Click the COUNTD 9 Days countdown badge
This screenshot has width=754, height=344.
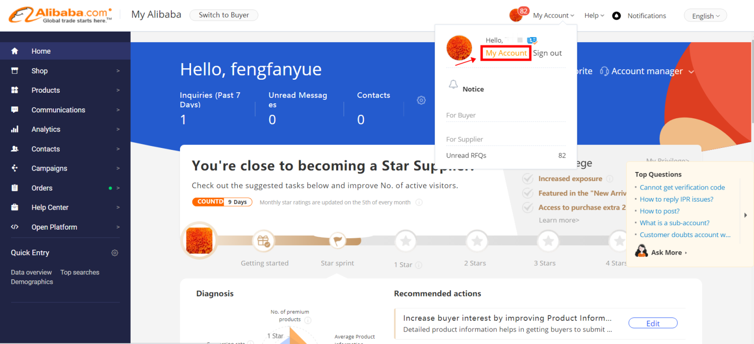pyautogui.click(x=222, y=202)
